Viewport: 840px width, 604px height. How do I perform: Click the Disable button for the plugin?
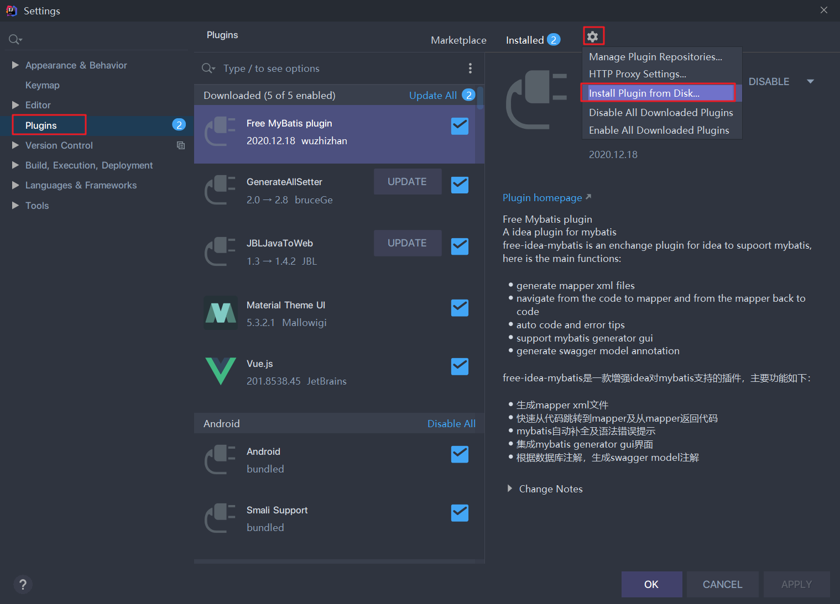pyautogui.click(x=769, y=82)
